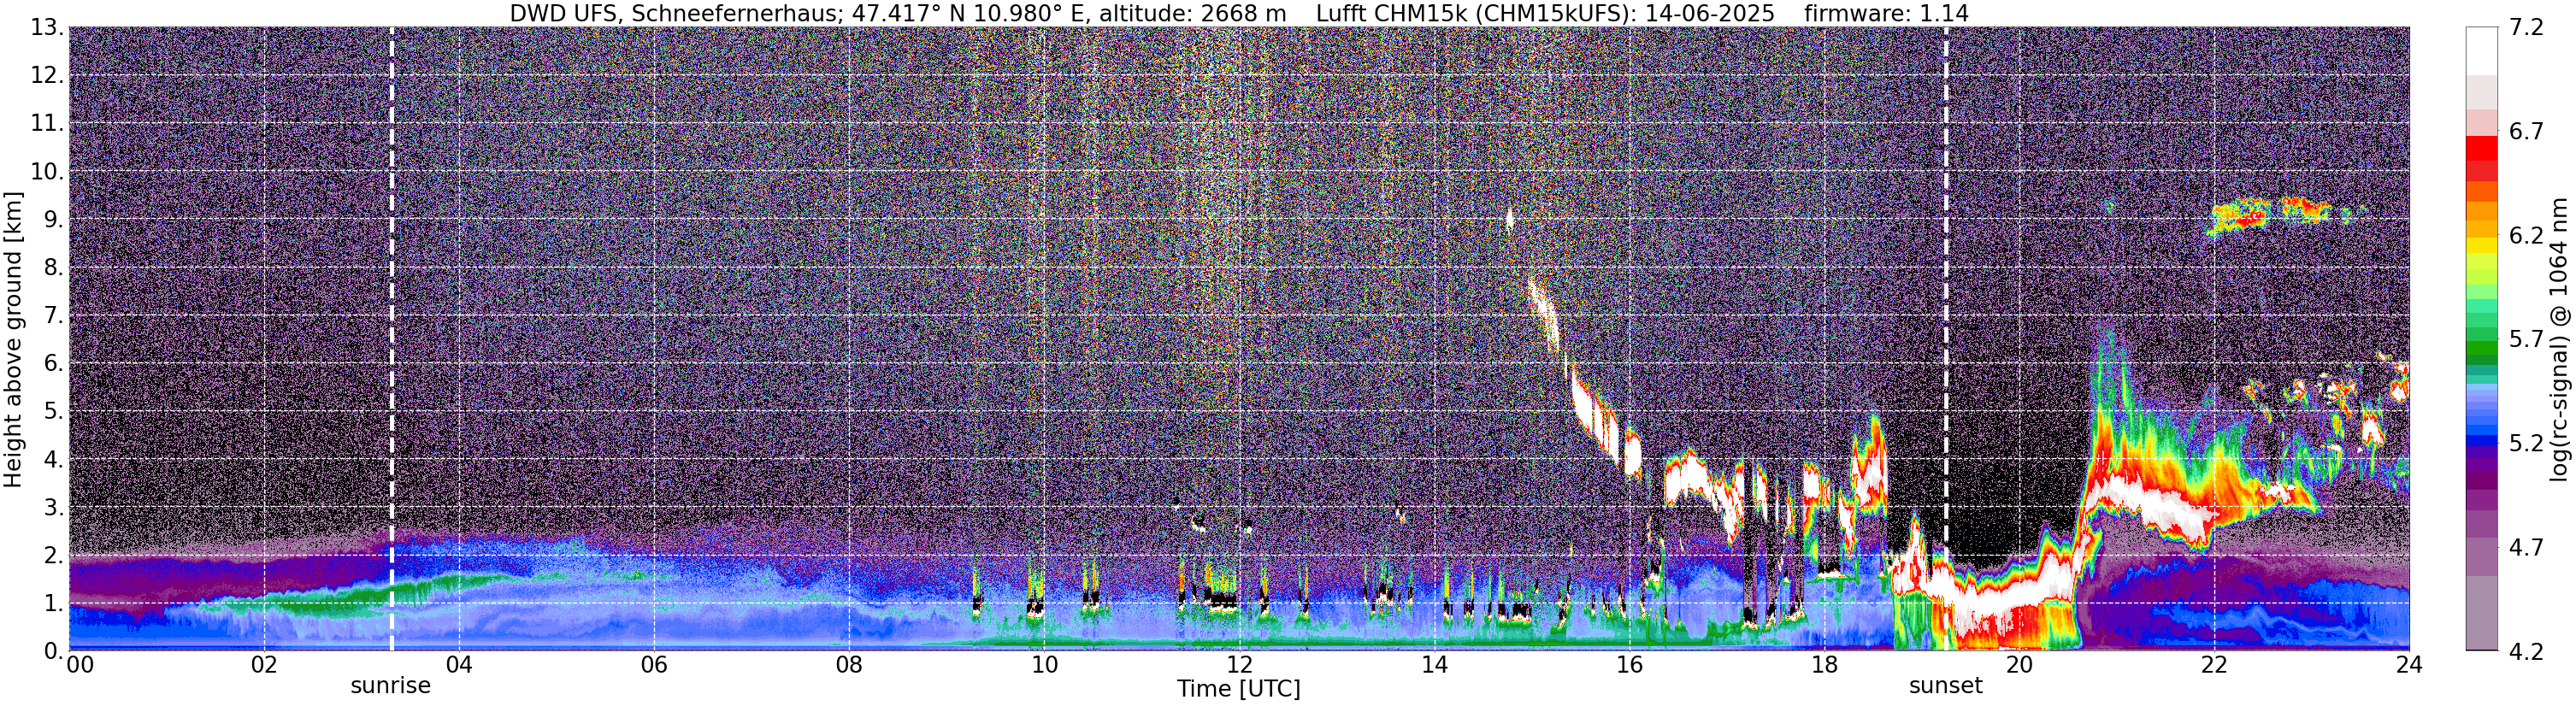This screenshot has width=2576, height=706.
Task: Click the "5." height axis tick label
Action: point(52,412)
